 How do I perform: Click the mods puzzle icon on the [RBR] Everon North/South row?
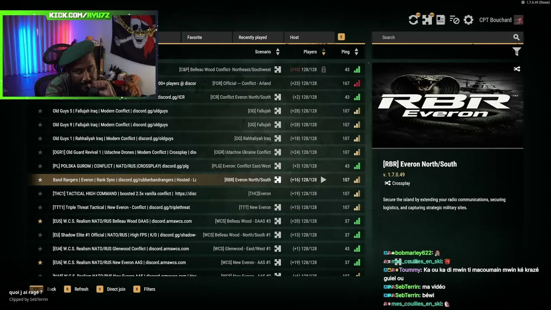click(x=278, y=180)
